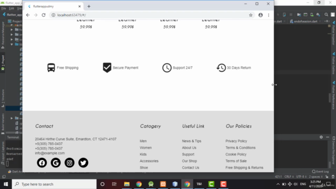Image resolution: width=336 pixels, height=189 pixels.
Task: Open the Support footer link
Action: [188, 154]
